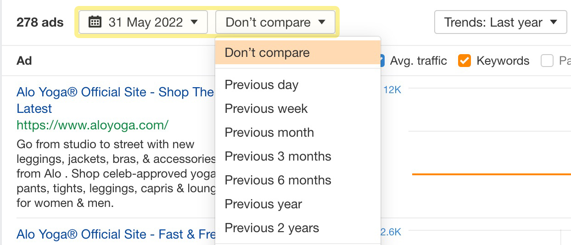This screenshot has height=245, width=571.
Task: Choose Previous 2 years option
Action: pyautogui.click(x=272, y=228)
